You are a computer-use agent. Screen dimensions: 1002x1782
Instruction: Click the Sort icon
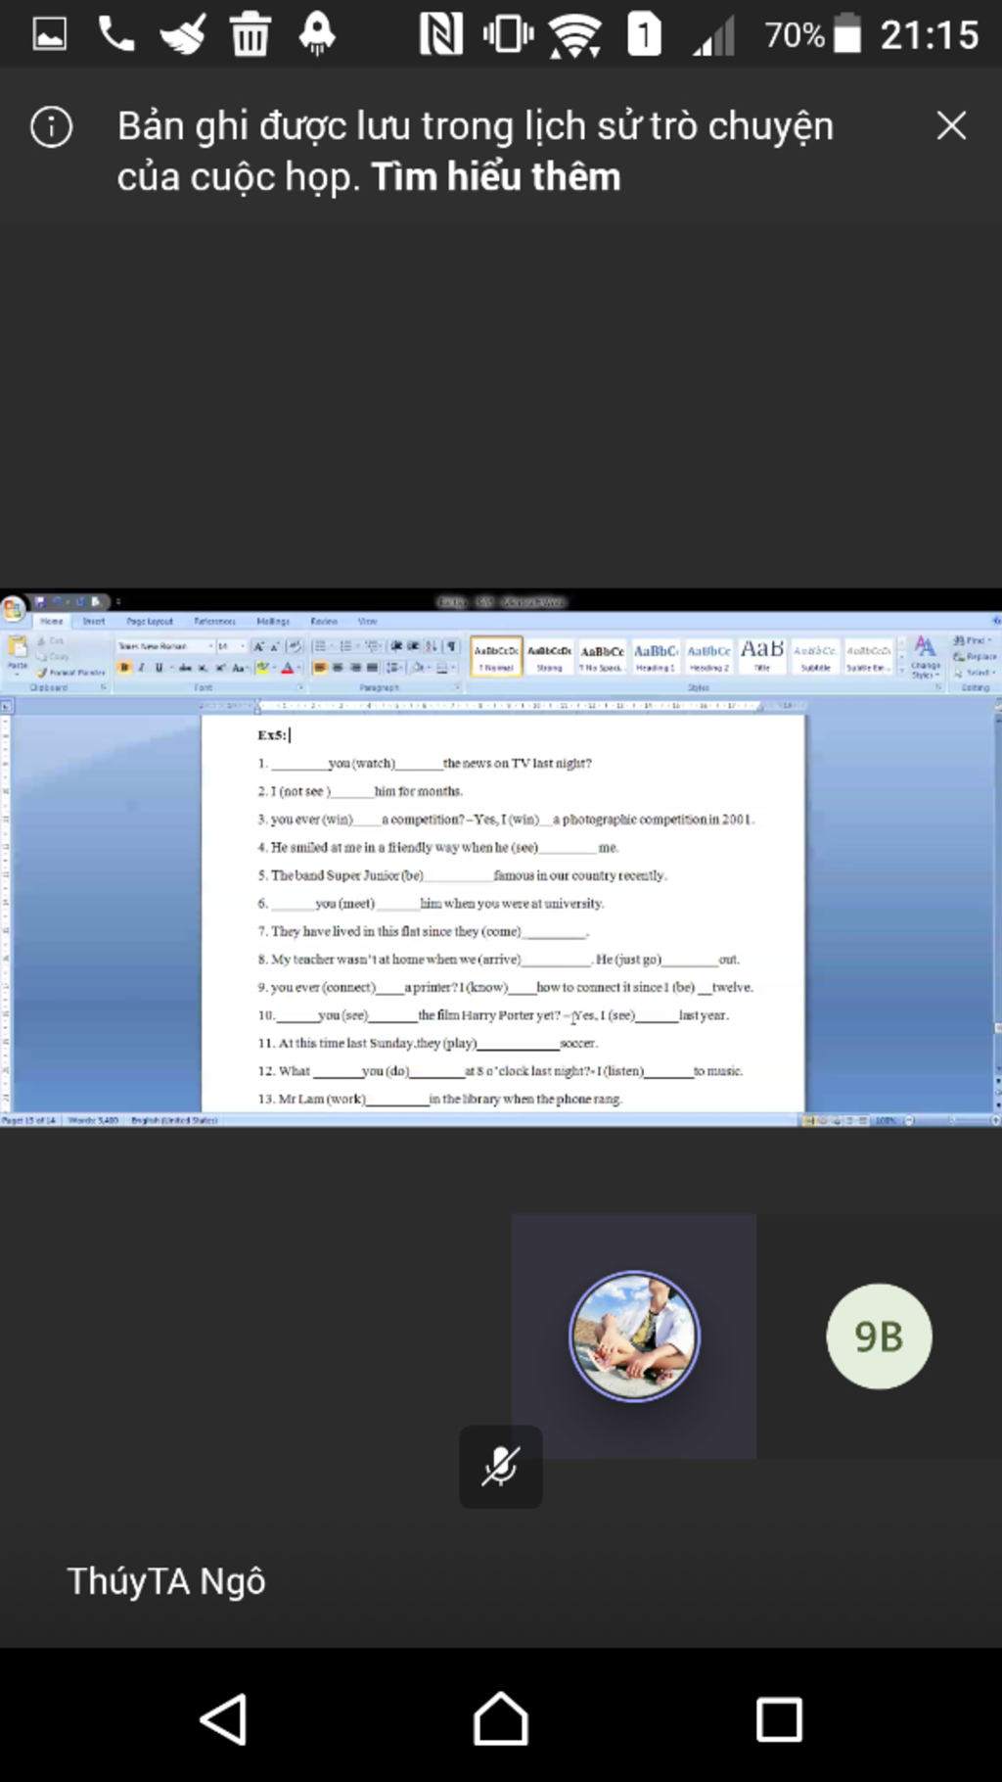(432, 646)
